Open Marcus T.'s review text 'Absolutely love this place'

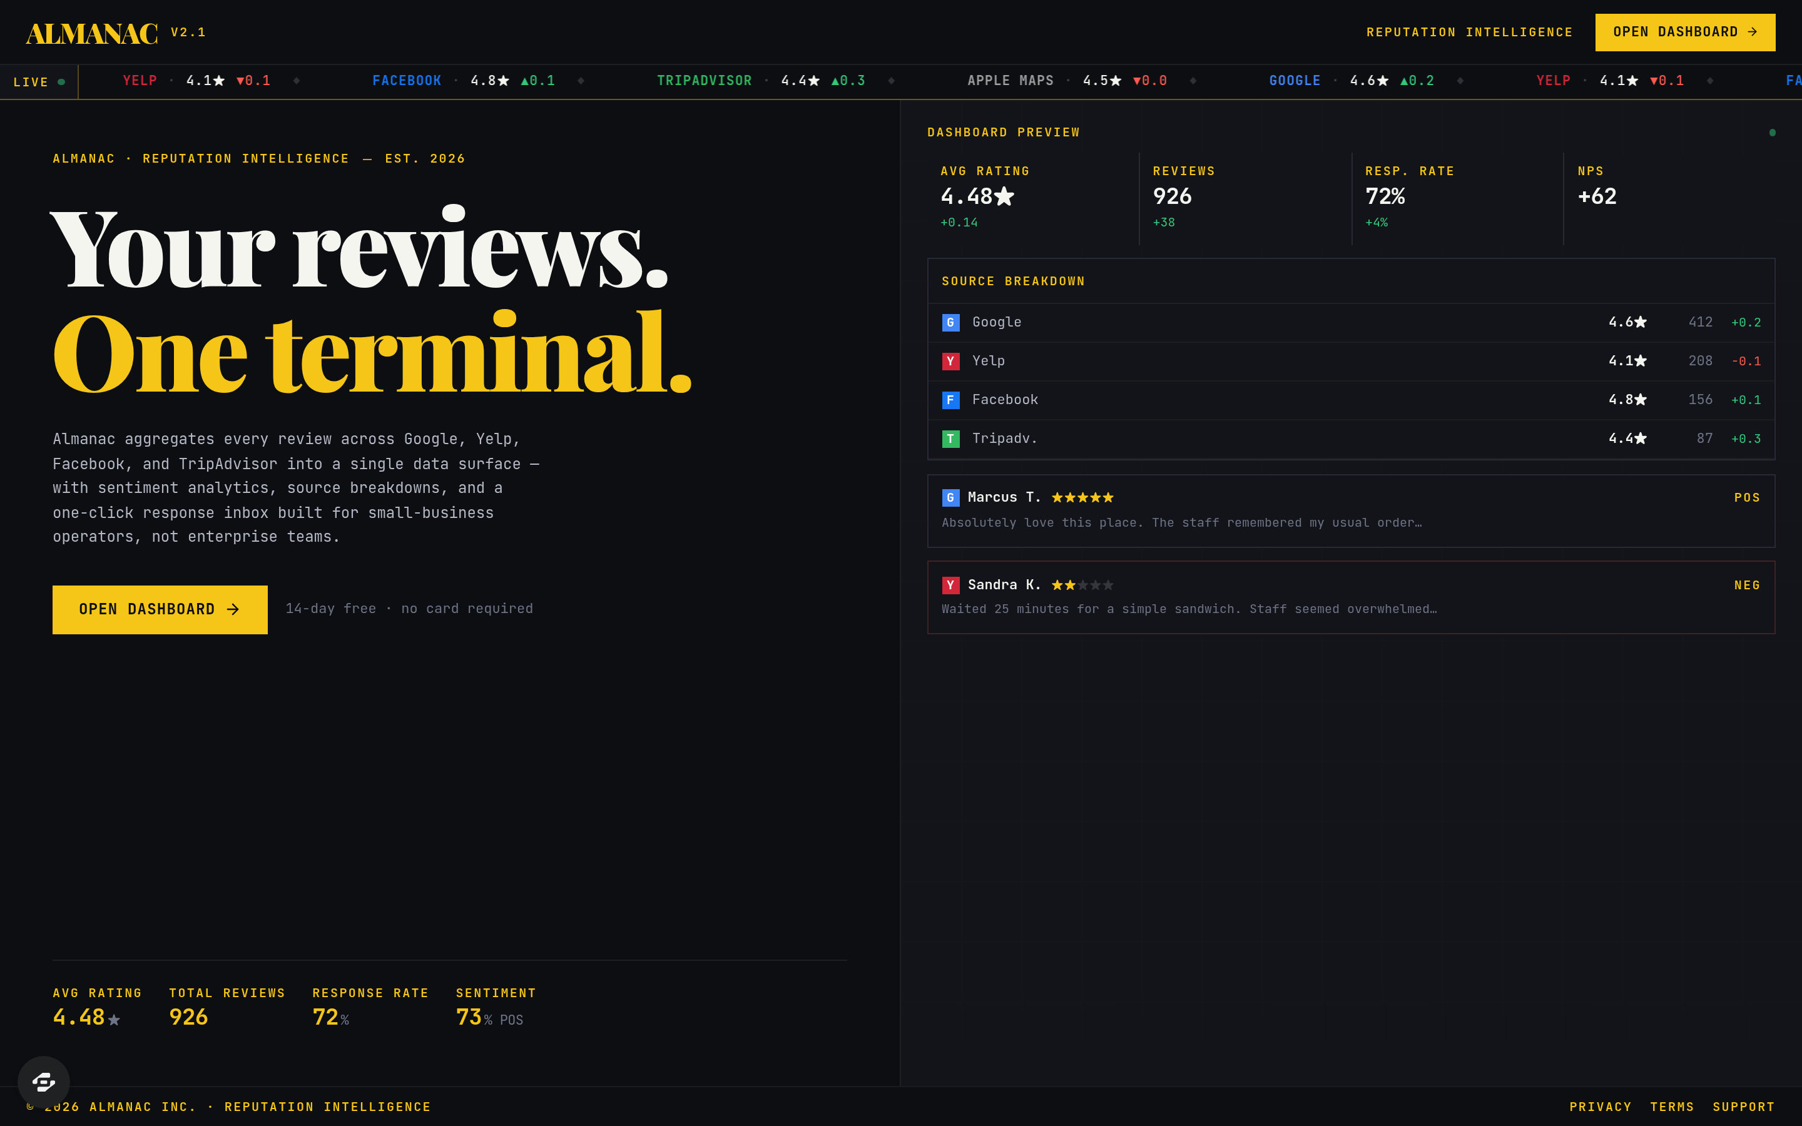point(1182,523)
